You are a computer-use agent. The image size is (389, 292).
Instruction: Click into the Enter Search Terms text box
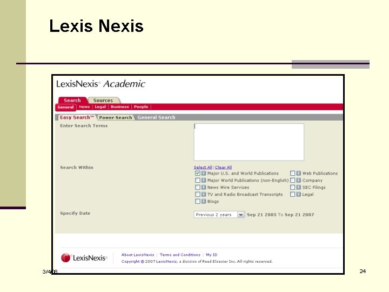[x=249, y=142]
